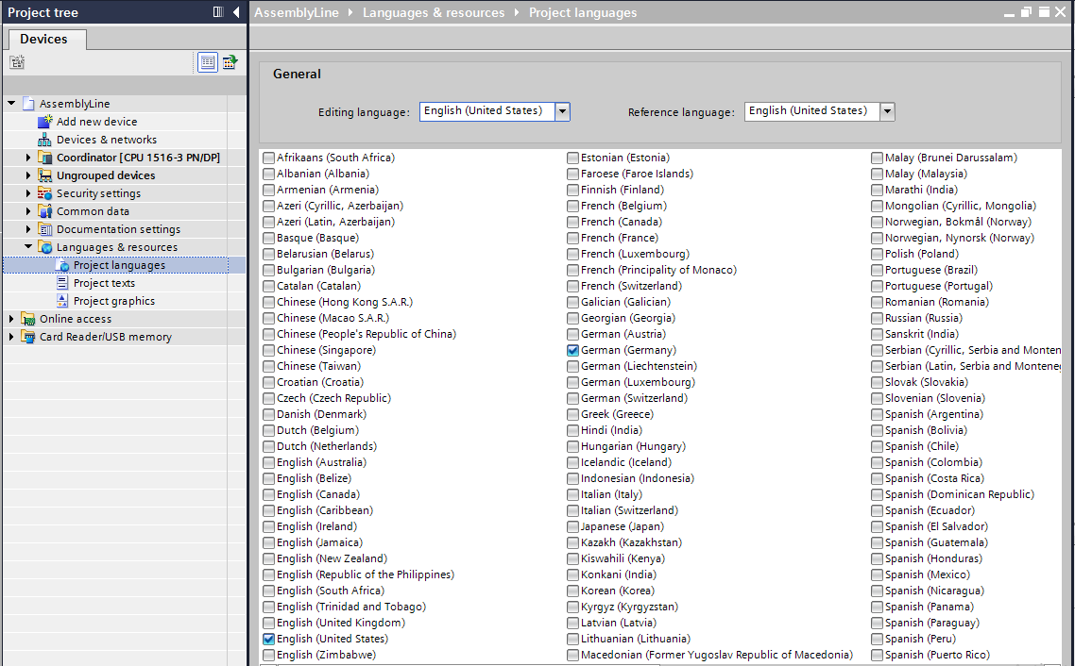The image size is (1075, 666).
Task: Click the Project texts icon
Action: (x=63, y=283)
